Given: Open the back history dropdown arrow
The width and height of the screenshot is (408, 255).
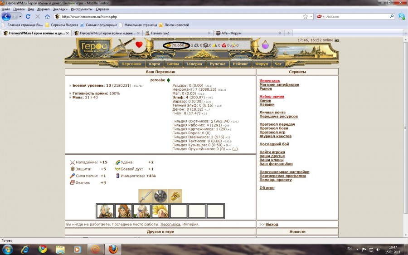Looking at the screenshot, I should coord(20,16).
